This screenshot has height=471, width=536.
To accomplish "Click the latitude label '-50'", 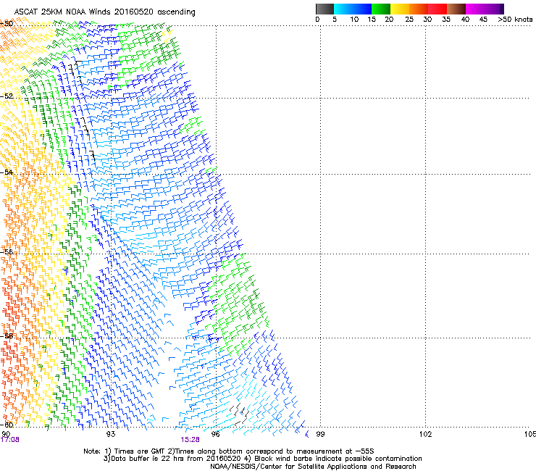I will (7, 24).
